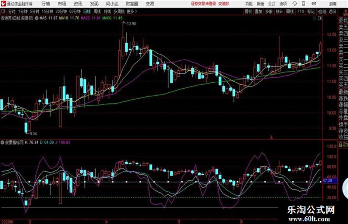Click the mobile phone icon
Viewport: 348px width, 224px height.
pos(303,4)
